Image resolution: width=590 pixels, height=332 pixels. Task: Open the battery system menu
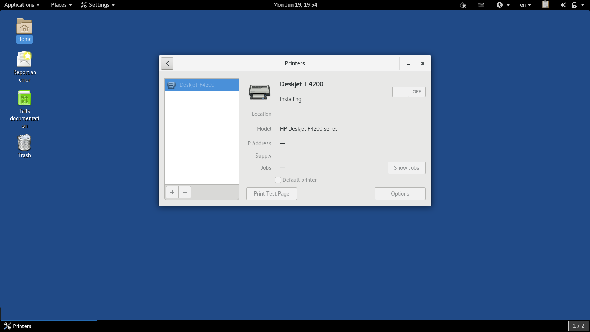pos(578,5)
